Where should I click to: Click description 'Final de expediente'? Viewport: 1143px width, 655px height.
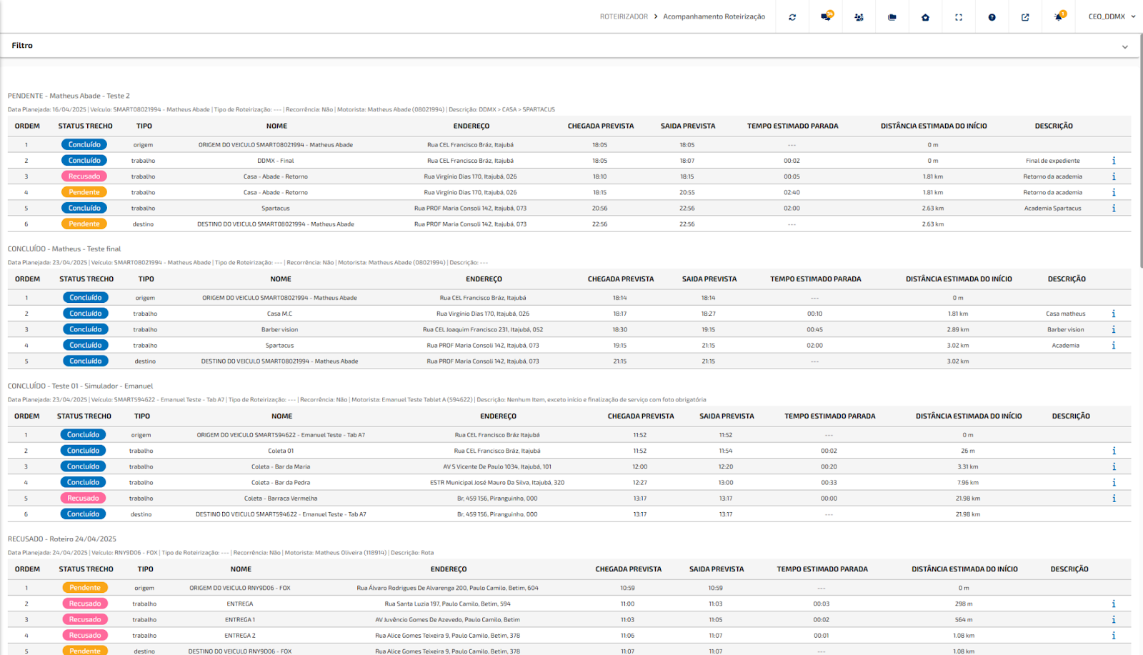pos(1053,161)
